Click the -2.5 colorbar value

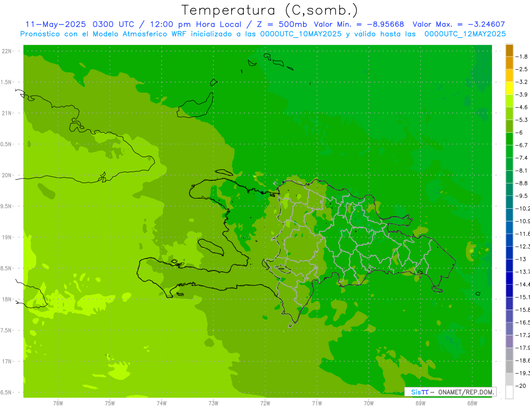click(522, 69)
